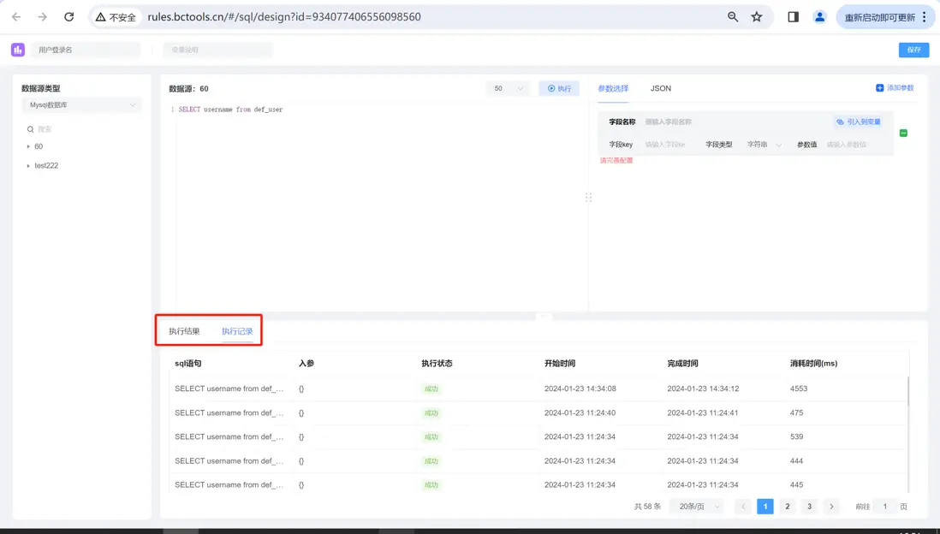940x534 pixels.
Task: Open the 字段类型 字符串 dropdown
Action: (764, 145)
